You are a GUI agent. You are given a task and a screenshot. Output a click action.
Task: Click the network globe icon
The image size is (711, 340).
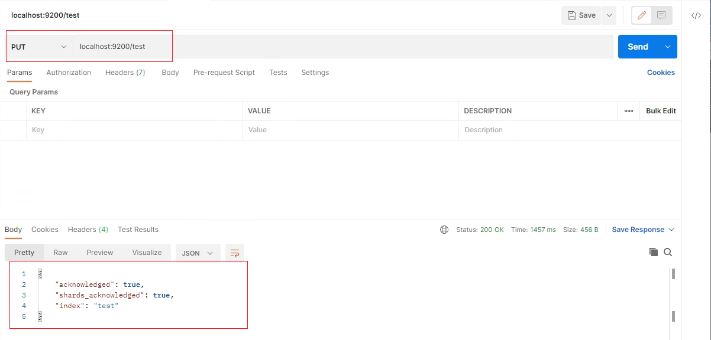pyautogui.click(x=444, y=230)
